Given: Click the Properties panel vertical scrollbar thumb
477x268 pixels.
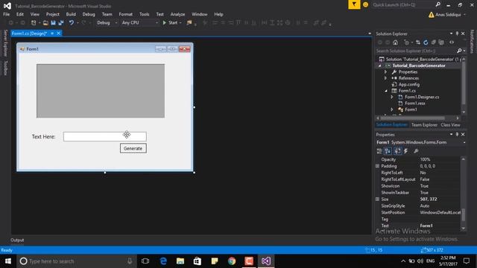Looking at the screenshot, I should (464, 215).
